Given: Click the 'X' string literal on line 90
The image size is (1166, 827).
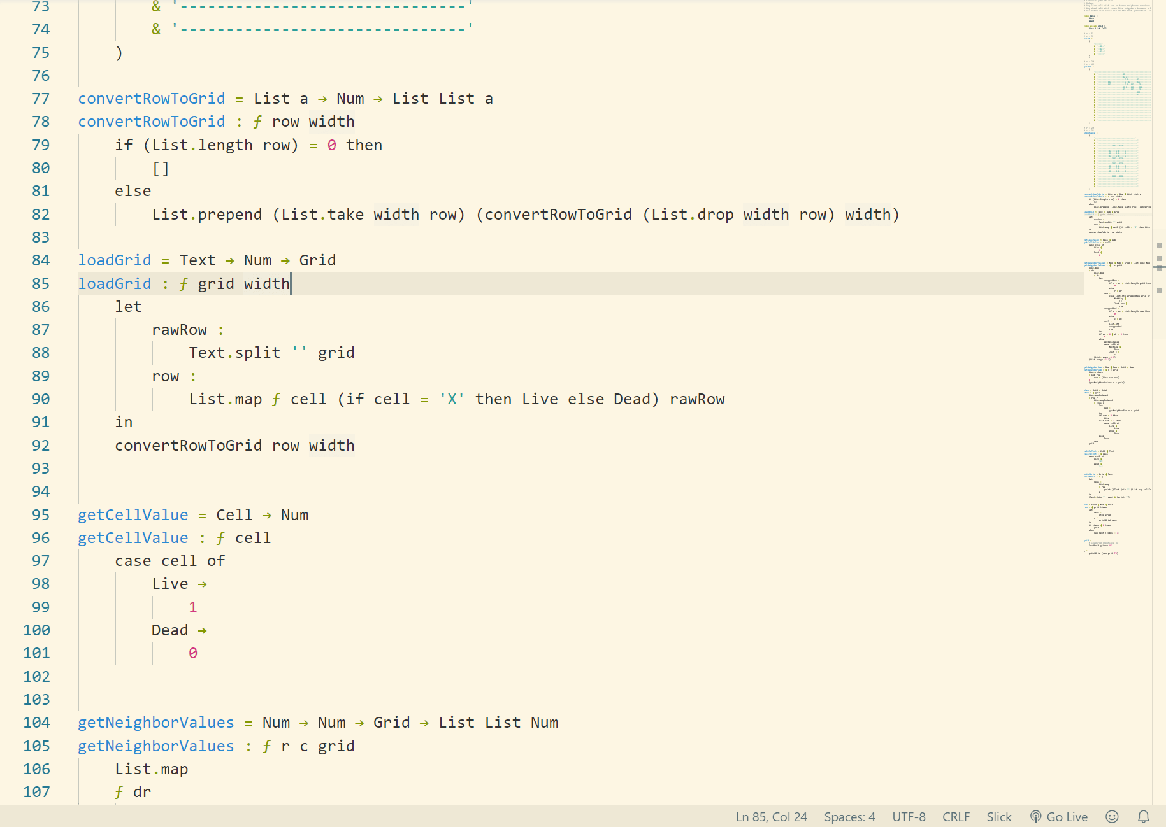Looking at the screenshot, I should tap(452, 399).
